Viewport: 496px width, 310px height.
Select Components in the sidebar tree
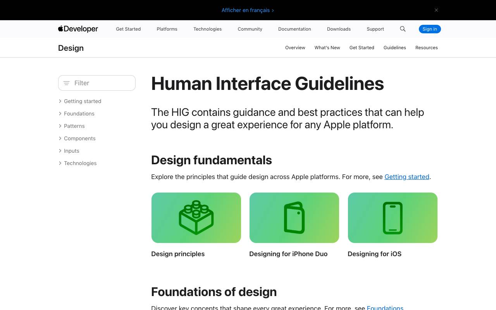[x=80, y=138]
